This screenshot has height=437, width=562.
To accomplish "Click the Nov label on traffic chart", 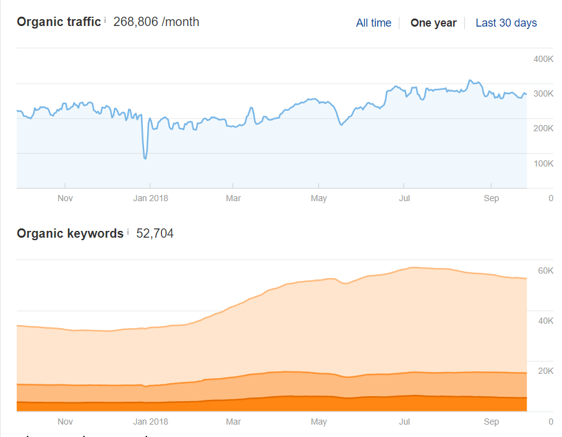I will click(x=66, y=198).
